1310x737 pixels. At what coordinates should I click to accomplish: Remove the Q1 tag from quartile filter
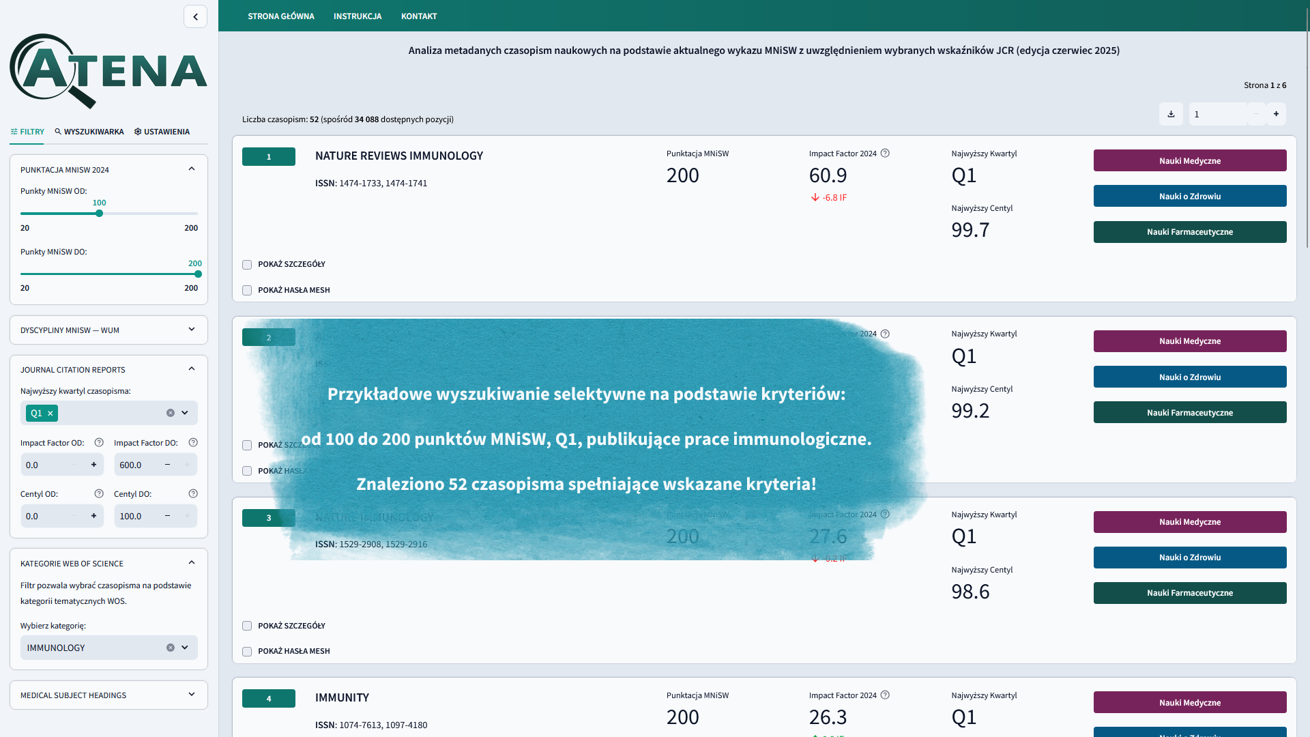[50, 413]
